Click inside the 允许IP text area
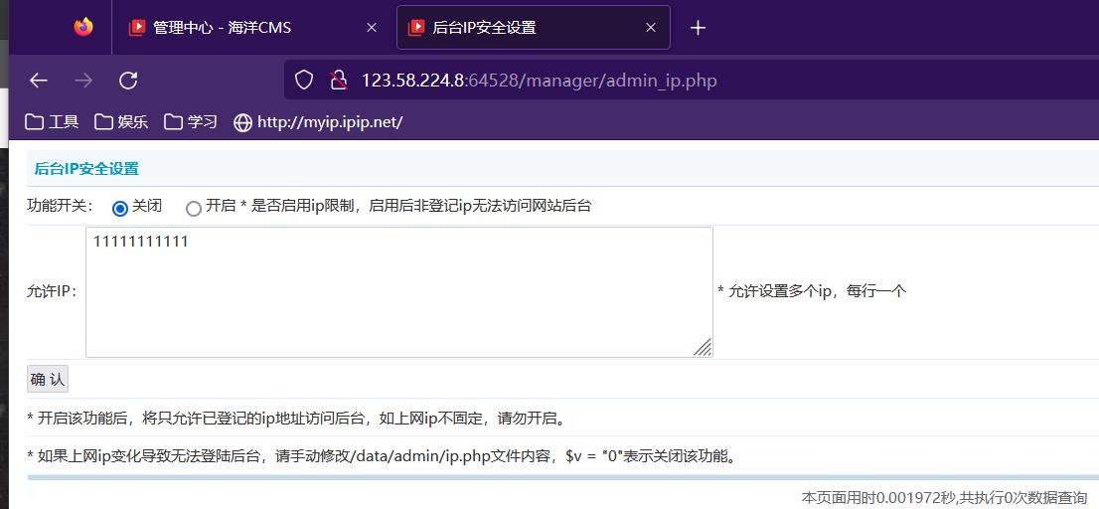Screen dimensions: 1099x509 click(x=399, y=291)
